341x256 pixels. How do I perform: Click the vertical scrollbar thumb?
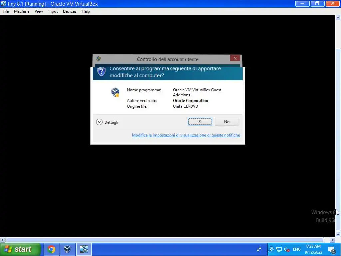coord(338,139)
